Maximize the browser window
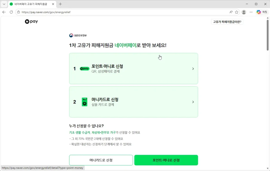 tap(256, 4)
